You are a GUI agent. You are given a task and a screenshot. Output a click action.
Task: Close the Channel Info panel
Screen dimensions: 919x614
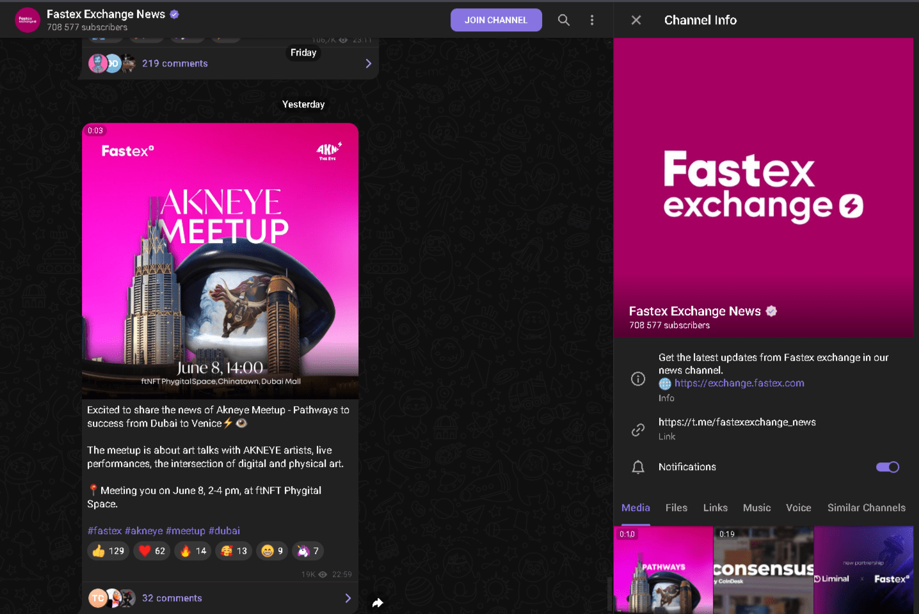(x=636, y=20)
